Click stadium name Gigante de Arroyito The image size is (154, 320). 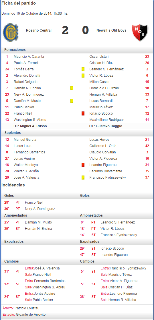[31, 315]
